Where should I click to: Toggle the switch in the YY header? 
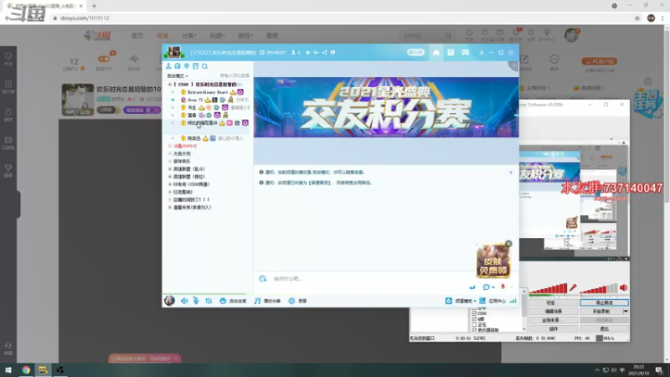(415, 53)
